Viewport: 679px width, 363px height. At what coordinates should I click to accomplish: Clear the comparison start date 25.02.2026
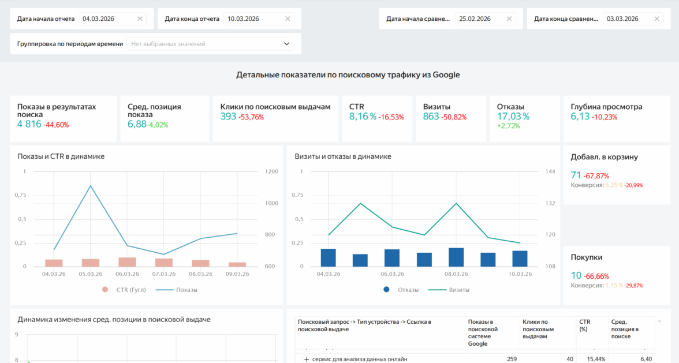(509, 18)
